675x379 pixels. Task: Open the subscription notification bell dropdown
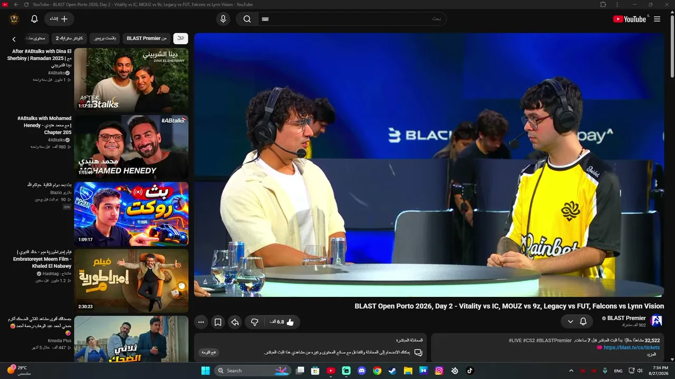point(577,322)
